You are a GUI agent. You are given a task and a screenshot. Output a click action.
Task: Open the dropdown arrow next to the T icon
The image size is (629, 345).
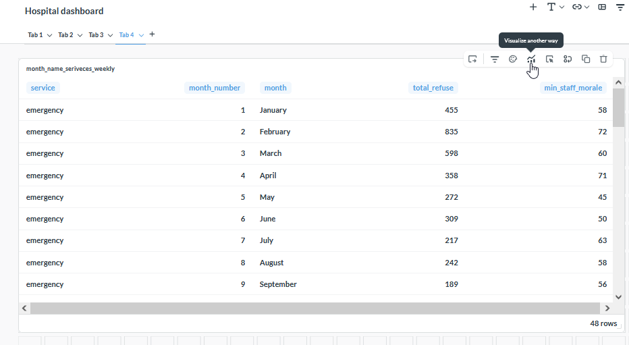point(562,7)
